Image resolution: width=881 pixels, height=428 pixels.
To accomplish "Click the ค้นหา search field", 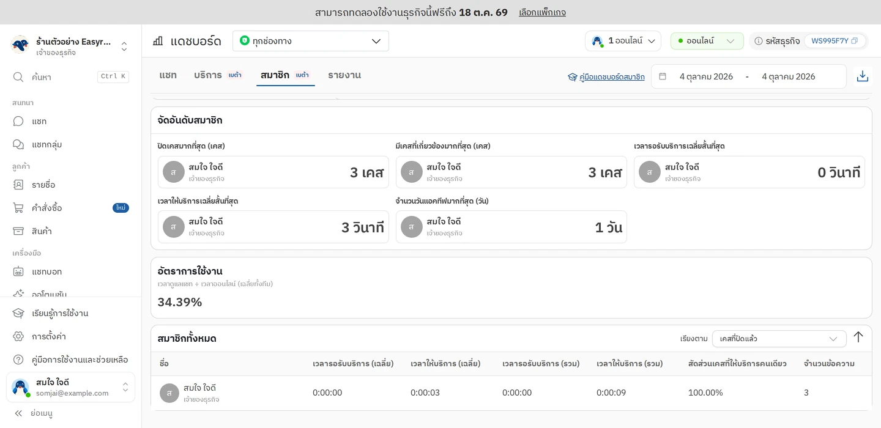I will click(x=71, y=77).
